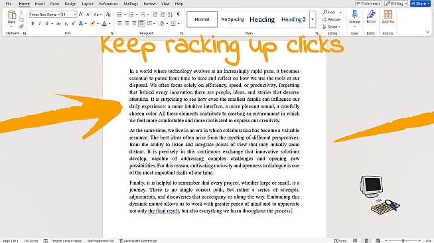This screenshot has height=243, width=434.
Task: Open the File menu
Action: coord(9,4)
